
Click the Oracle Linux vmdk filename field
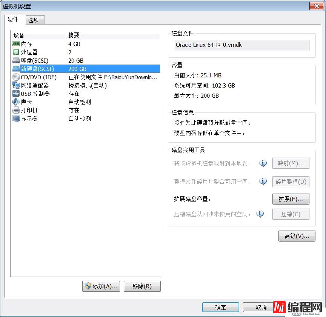tap(241, 45)
